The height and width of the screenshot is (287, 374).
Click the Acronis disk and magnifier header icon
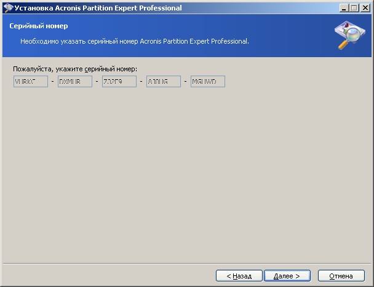pos(349,36)
